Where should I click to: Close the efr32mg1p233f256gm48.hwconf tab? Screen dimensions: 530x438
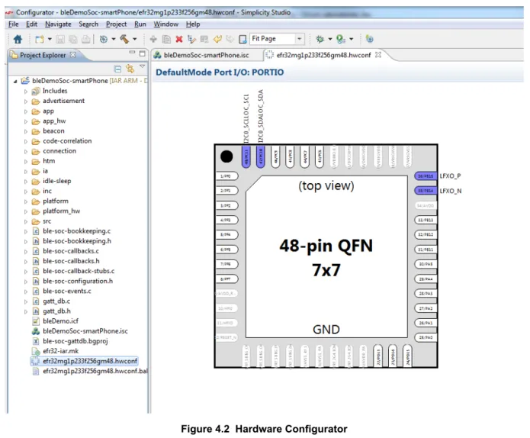pos(378,54)
